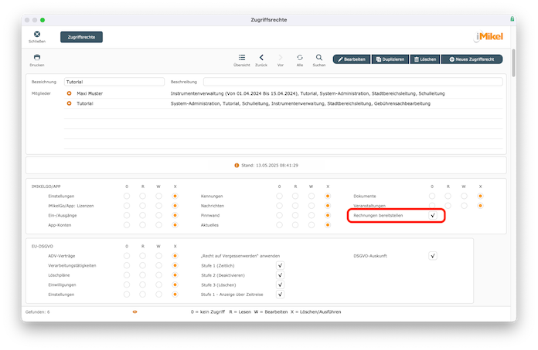Click the Bearbeiten button

(x=351, y=59)
